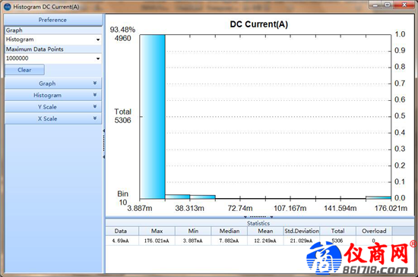Expand the Y Scale section
Image resolution: width=418 pixels, height=277 pixels.
[x=53, y=107]
